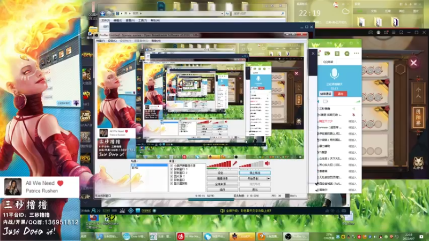Open the three-dots more menu in QQ window
429x241 pixels.
coord(356,53)
